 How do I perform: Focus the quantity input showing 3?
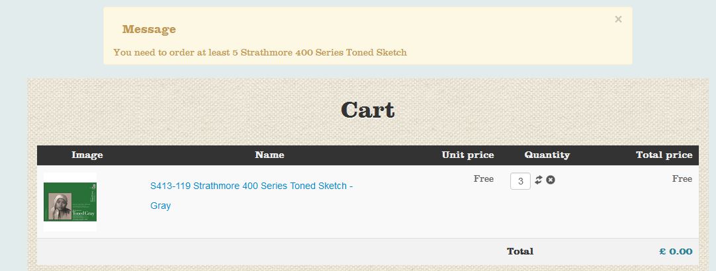pos(520,181)
